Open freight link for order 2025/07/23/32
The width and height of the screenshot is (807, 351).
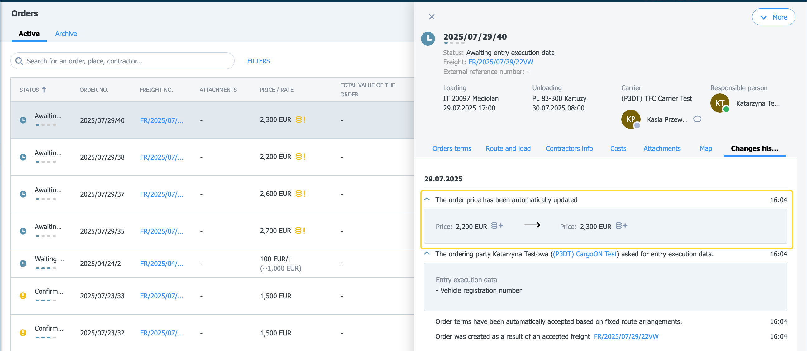pyautogui.click(x=161, y=333)
